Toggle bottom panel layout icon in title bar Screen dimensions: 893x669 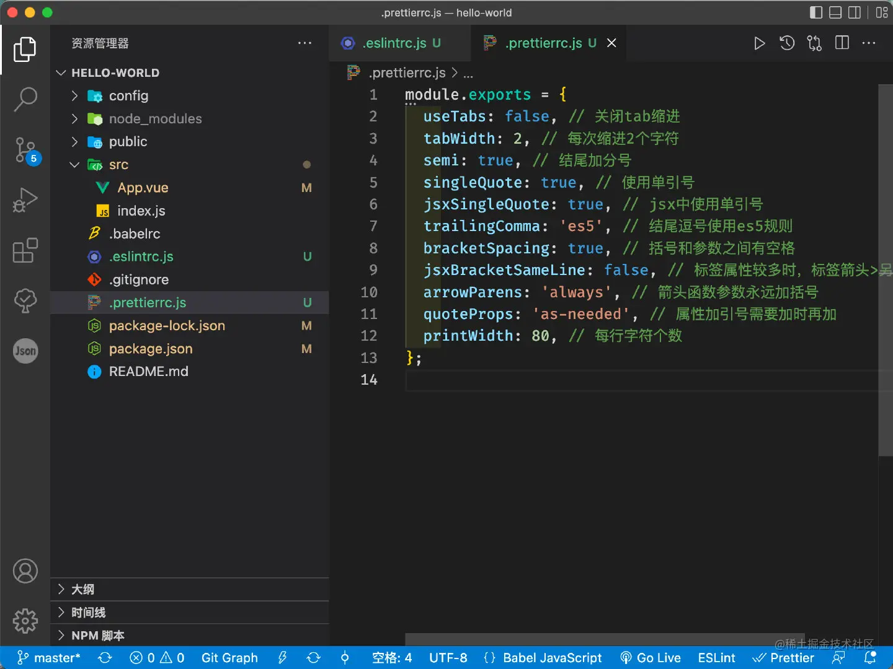835,12
